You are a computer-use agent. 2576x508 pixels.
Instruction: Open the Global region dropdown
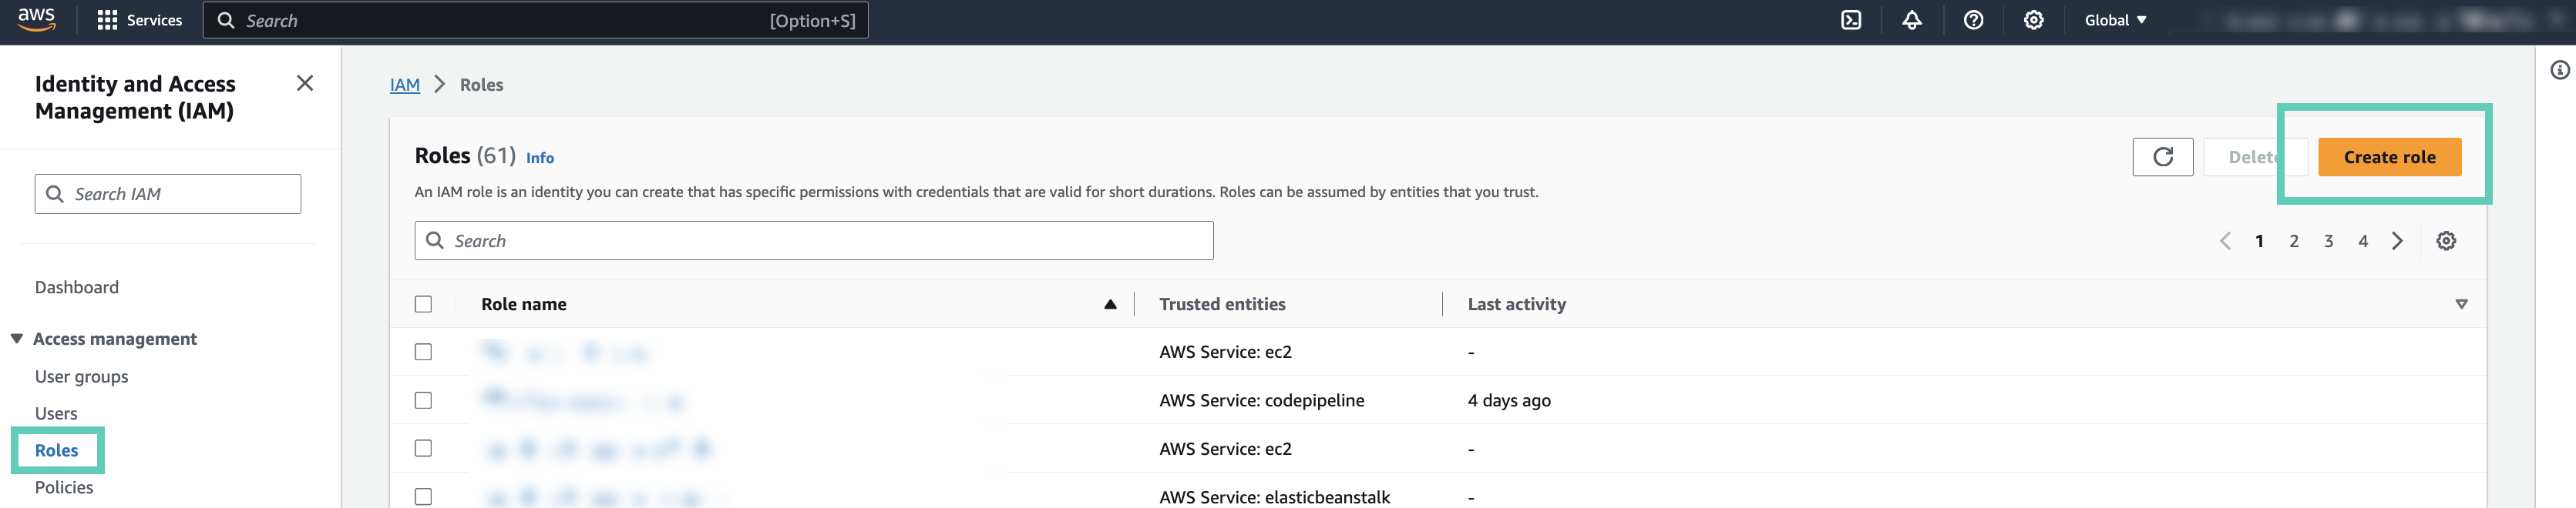coord(2115,20)
